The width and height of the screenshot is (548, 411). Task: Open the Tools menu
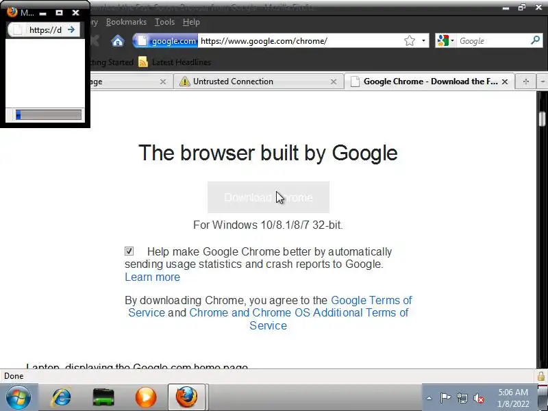(x=164, y=22)
